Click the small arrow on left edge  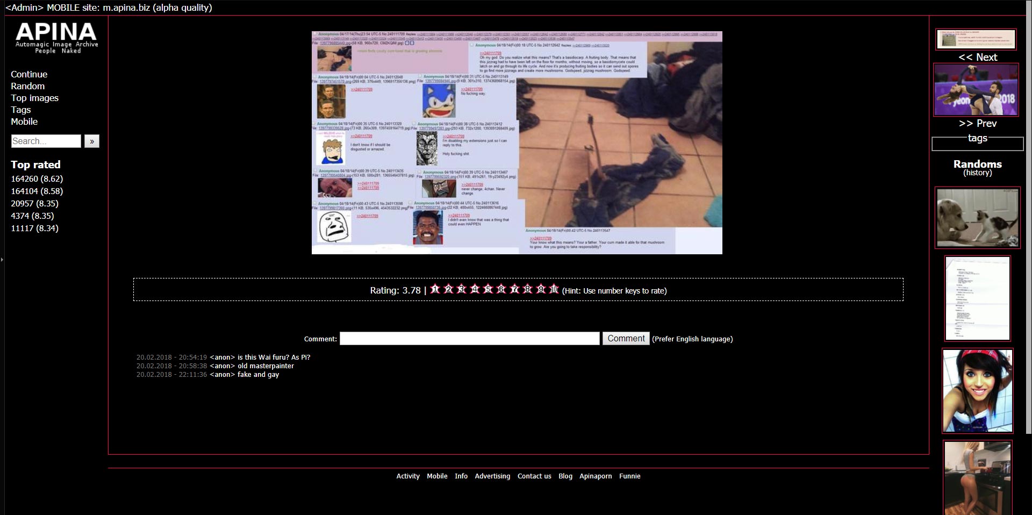point(2,260)
